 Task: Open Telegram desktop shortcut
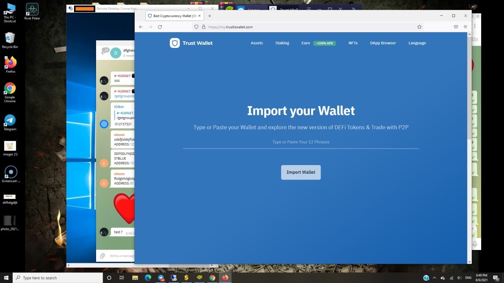click(x=10, y=123)
